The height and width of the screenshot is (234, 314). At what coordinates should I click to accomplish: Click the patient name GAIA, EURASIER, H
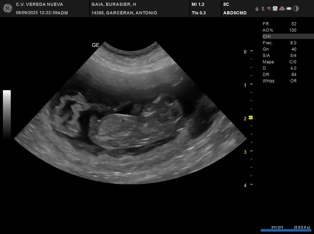coord(113,4)
